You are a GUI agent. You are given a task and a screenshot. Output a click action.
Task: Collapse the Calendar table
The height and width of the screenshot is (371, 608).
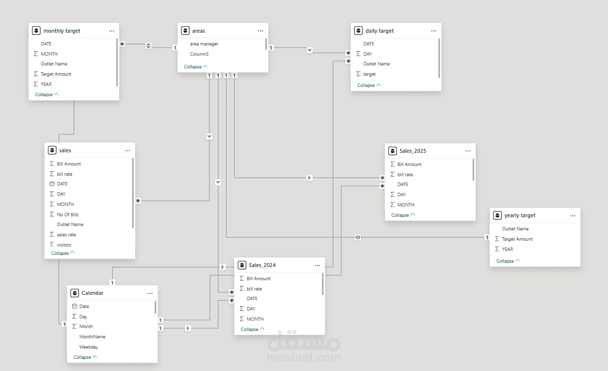pos(85,357)
